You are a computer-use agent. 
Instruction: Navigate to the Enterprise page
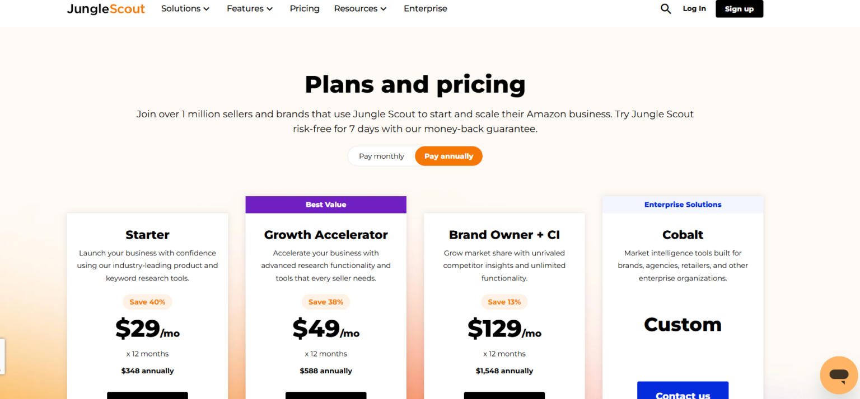pos(426,9)
